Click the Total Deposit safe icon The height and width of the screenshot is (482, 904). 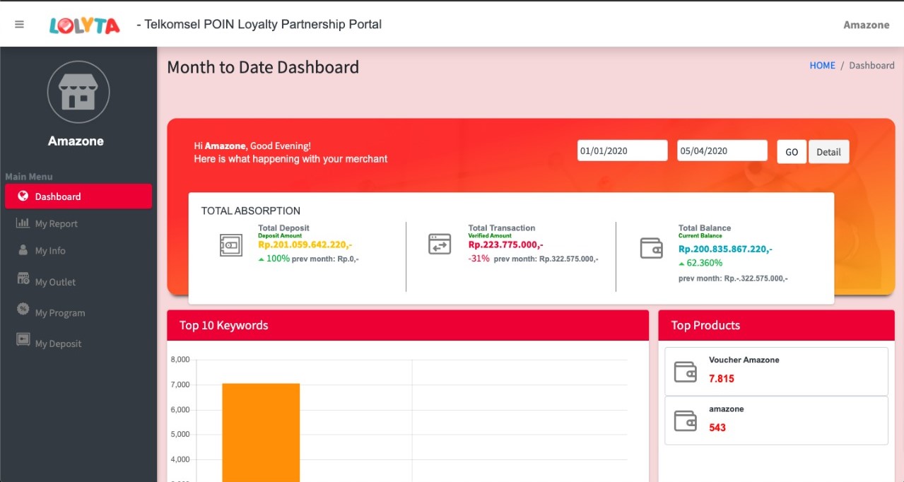[231, 245]
